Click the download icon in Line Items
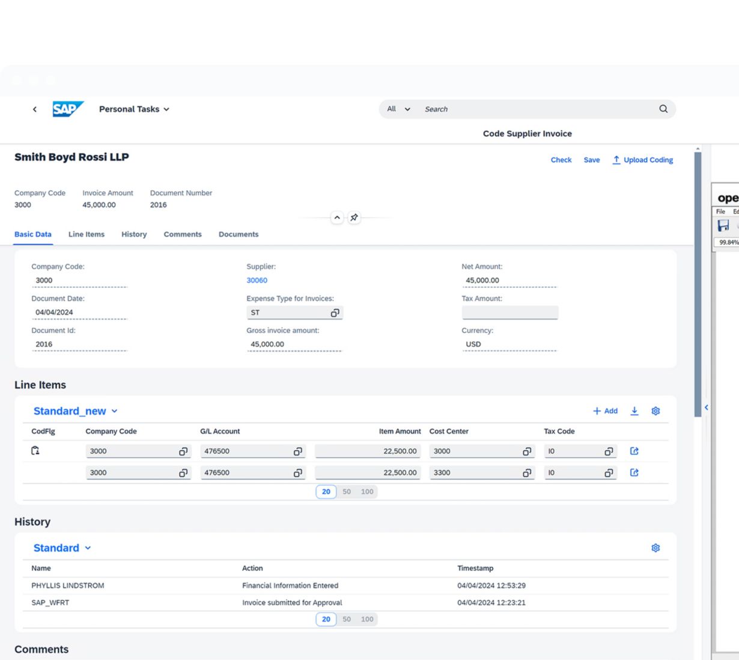Image resolution: width=739 pixels, height=660 pixels. pyautogui.click(x=634, y=411)
